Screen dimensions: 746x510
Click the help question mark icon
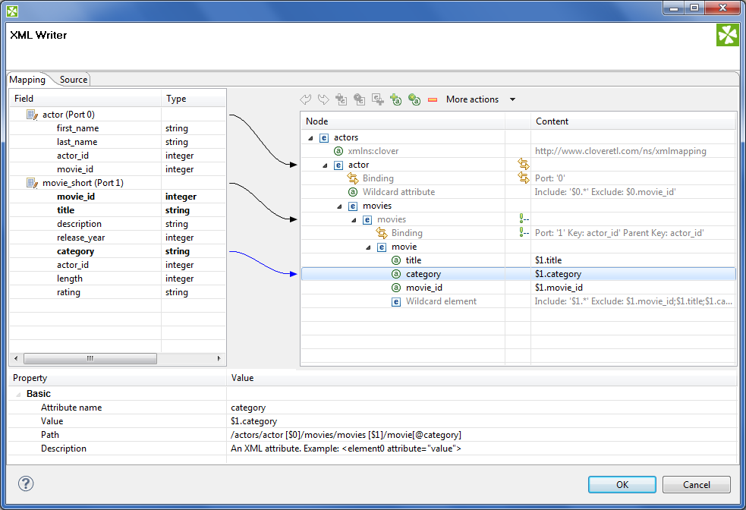pos(26,484)
